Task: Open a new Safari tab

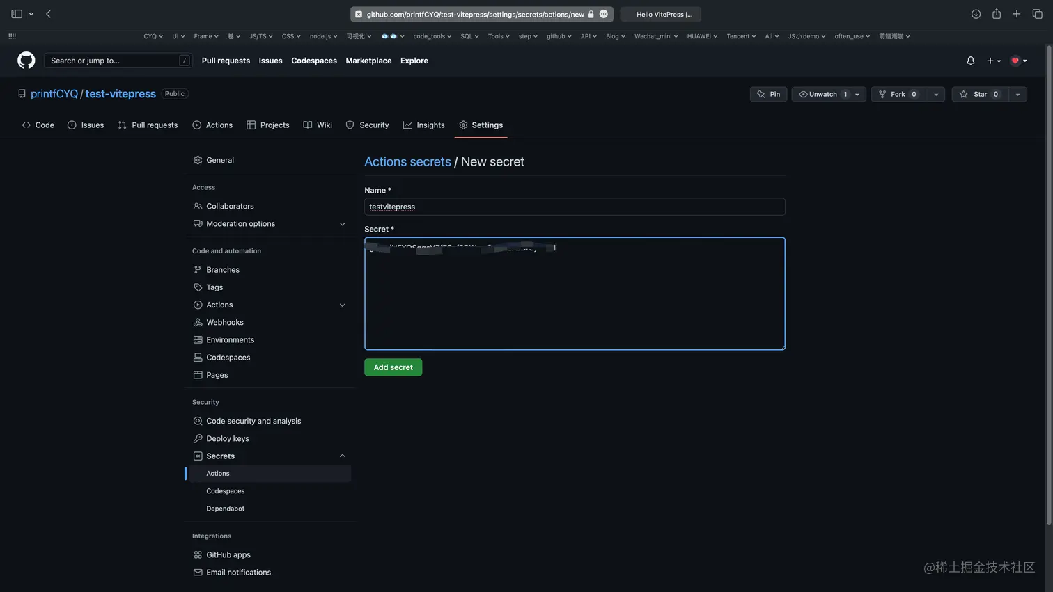Action: point(1017,14)
